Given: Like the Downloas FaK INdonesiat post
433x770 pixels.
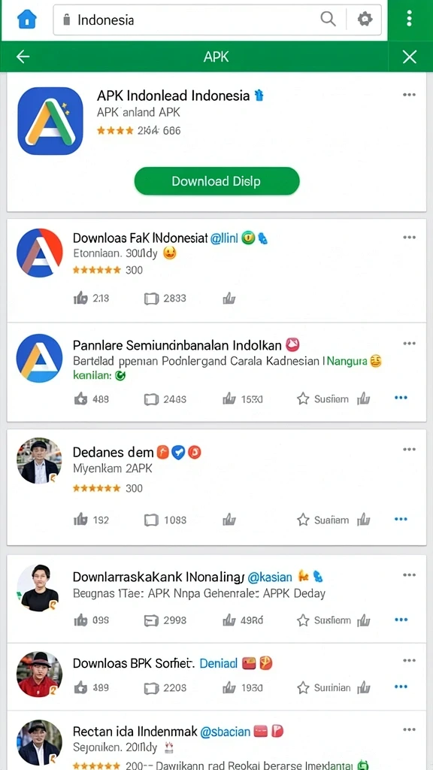Looking at the screenshot, I should 80,298.
